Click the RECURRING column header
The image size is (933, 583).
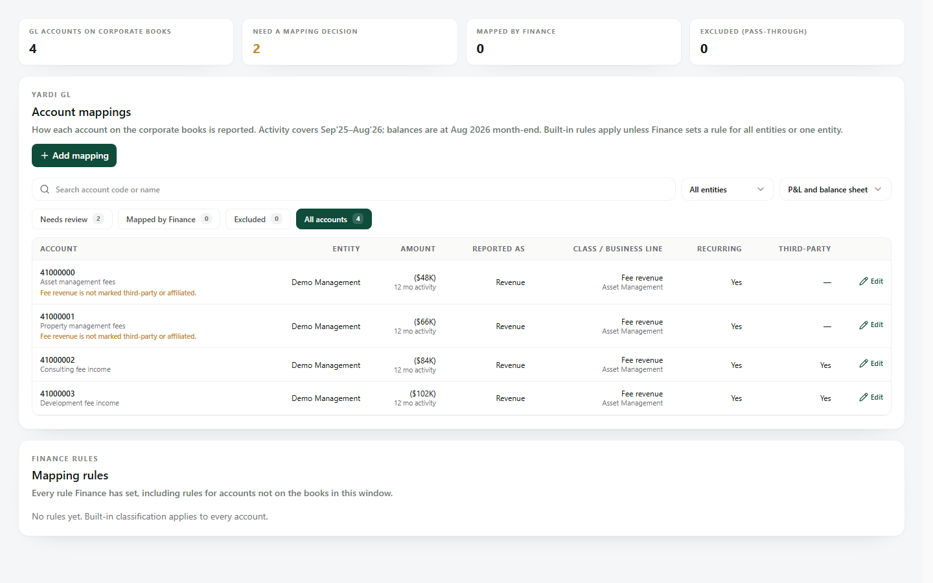[719, 249]
